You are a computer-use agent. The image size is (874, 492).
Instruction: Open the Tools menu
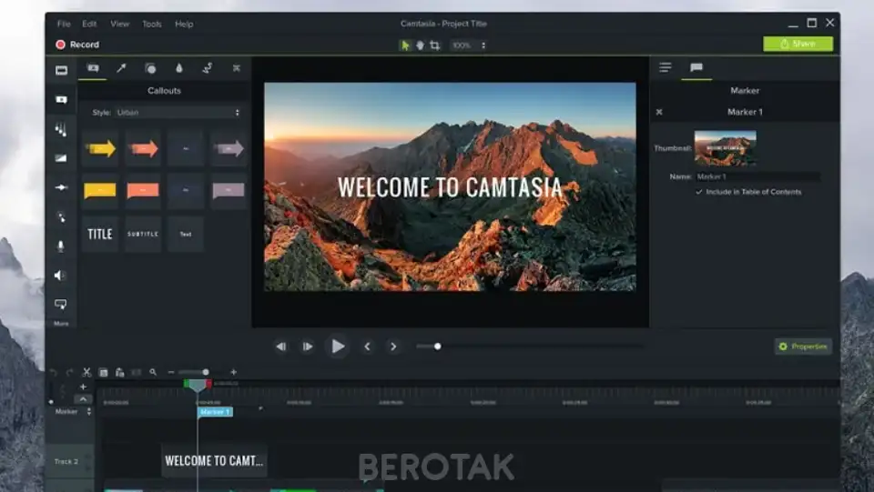click(x=152, y=24)
